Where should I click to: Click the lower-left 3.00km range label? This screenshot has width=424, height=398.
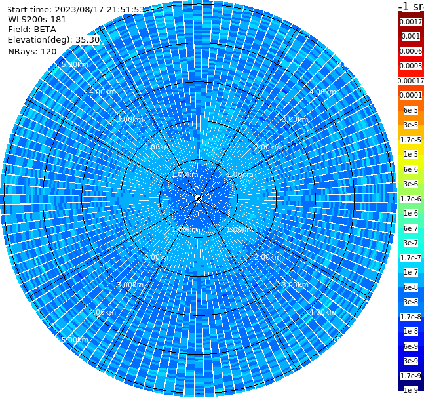tap(130, 285)
